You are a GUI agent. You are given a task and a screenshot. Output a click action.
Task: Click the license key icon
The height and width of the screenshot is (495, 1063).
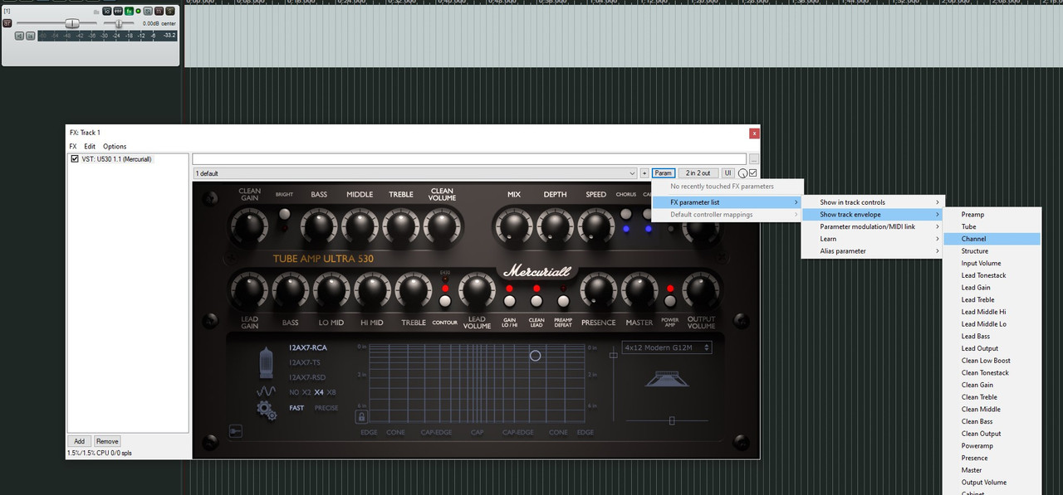tap(236, 431)
